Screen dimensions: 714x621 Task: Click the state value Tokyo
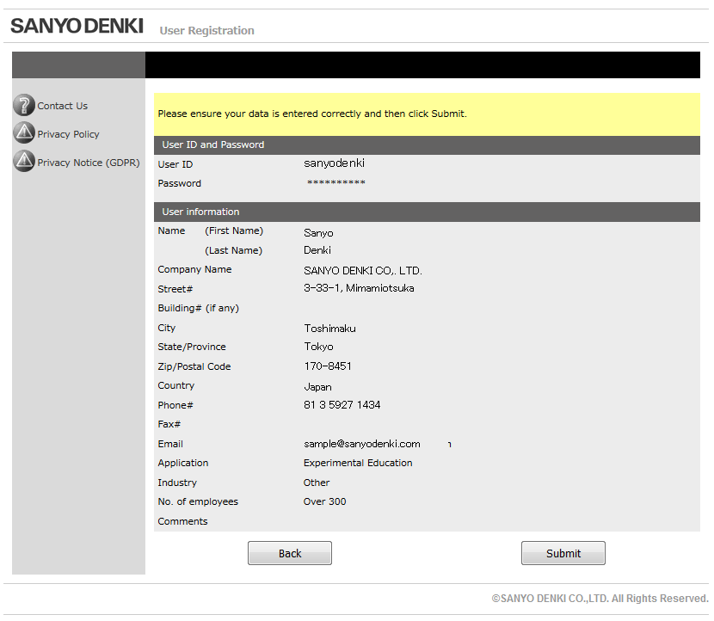coord(319,347)
